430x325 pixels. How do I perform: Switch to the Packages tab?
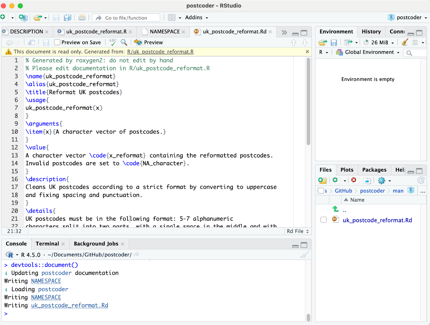coord(374,170)
